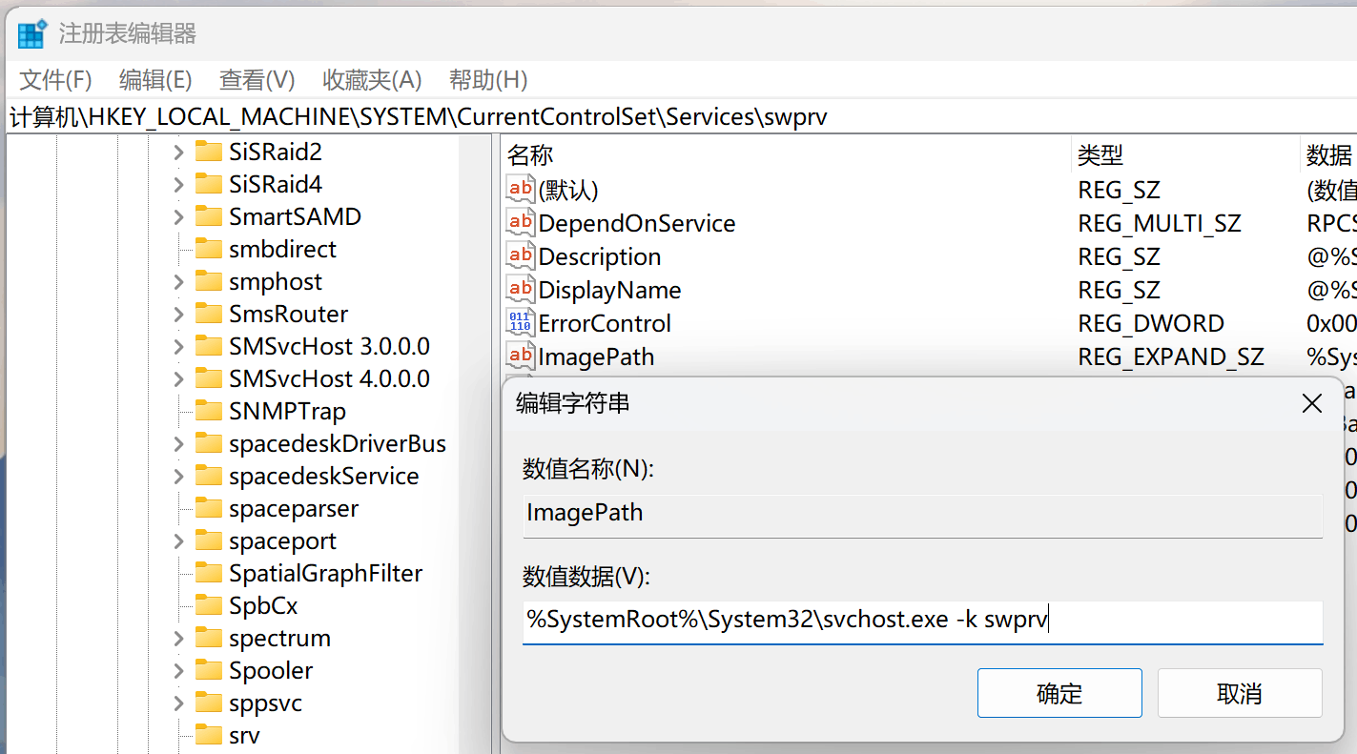Viewport: 1357px width, 754px height.
Task: Expand the spacedeskService node
Action: click(178, 476)
